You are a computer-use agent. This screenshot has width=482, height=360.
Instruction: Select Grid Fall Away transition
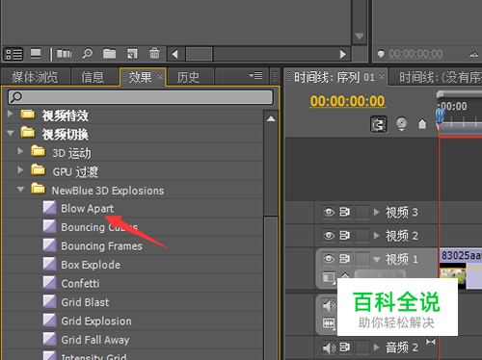click(95, 340)
